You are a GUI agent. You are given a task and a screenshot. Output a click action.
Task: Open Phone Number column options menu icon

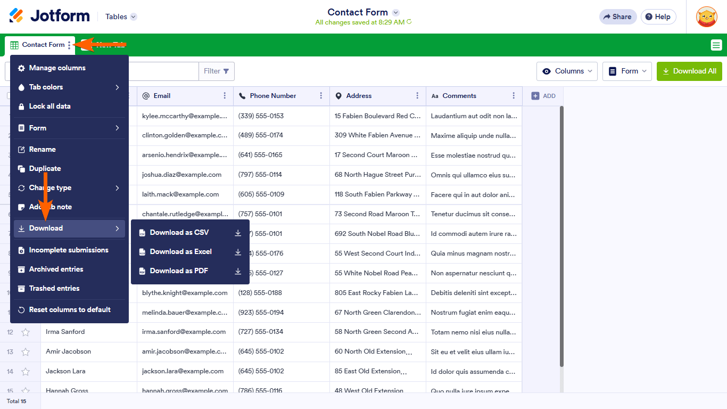point(321,96)
